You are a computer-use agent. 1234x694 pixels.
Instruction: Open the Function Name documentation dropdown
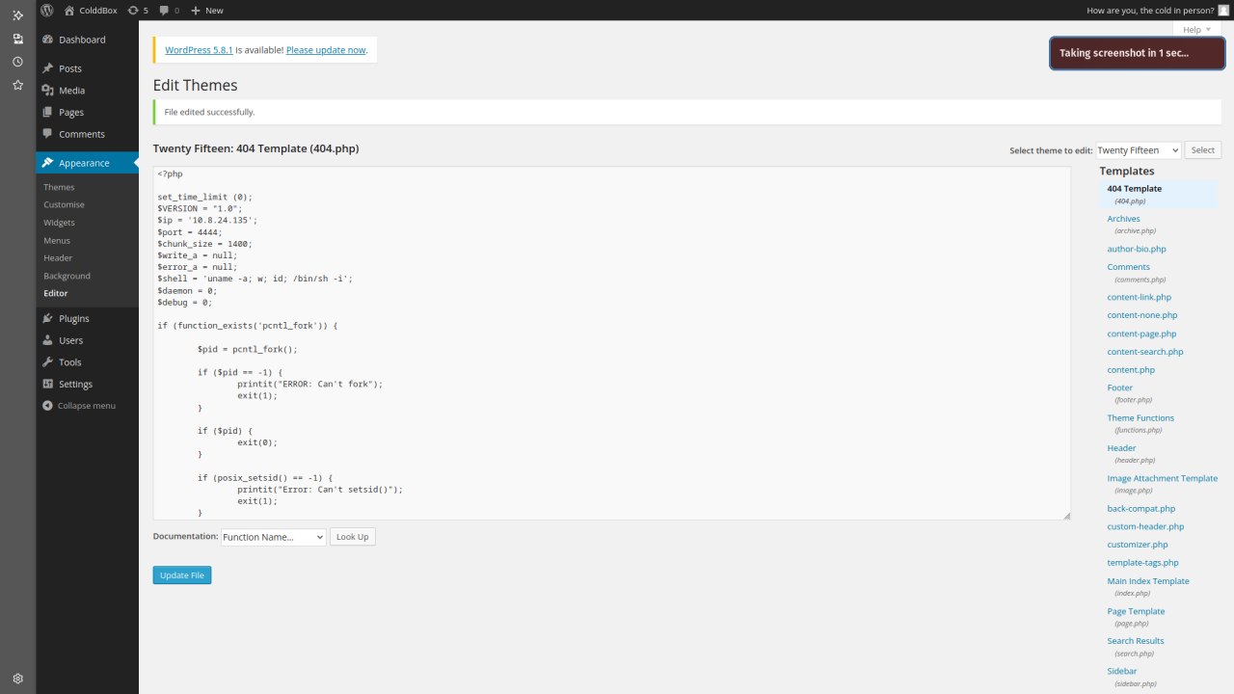(274, 537)
